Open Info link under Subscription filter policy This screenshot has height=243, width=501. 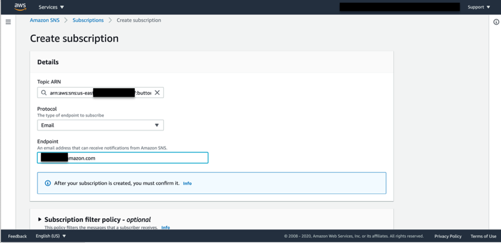[x=165, y=228]
